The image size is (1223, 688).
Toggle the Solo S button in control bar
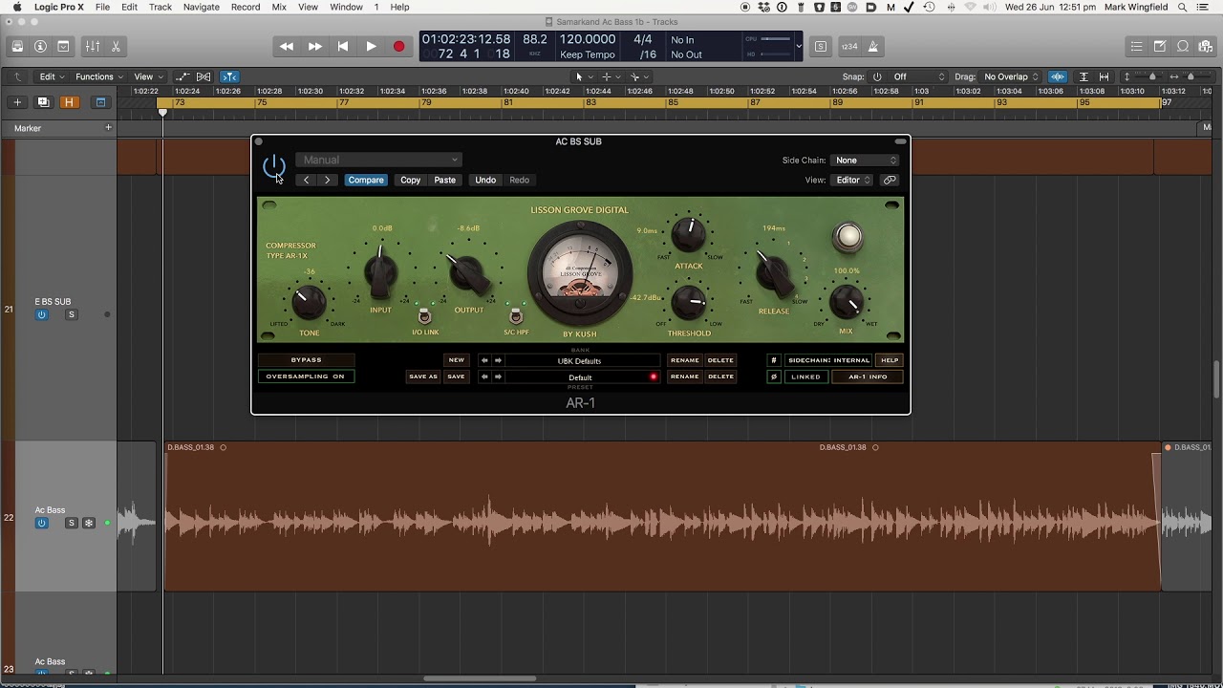821,46
